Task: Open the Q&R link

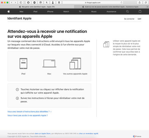Action: [x=139, y=19]
